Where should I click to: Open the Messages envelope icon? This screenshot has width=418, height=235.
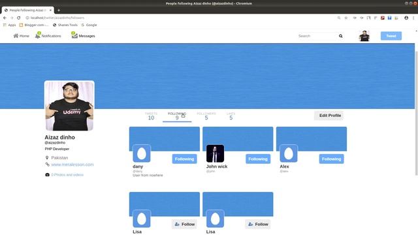tap(74, 35)
